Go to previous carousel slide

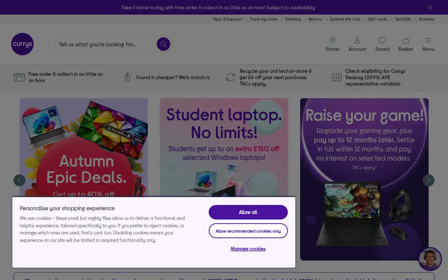[x=19, y=180]
